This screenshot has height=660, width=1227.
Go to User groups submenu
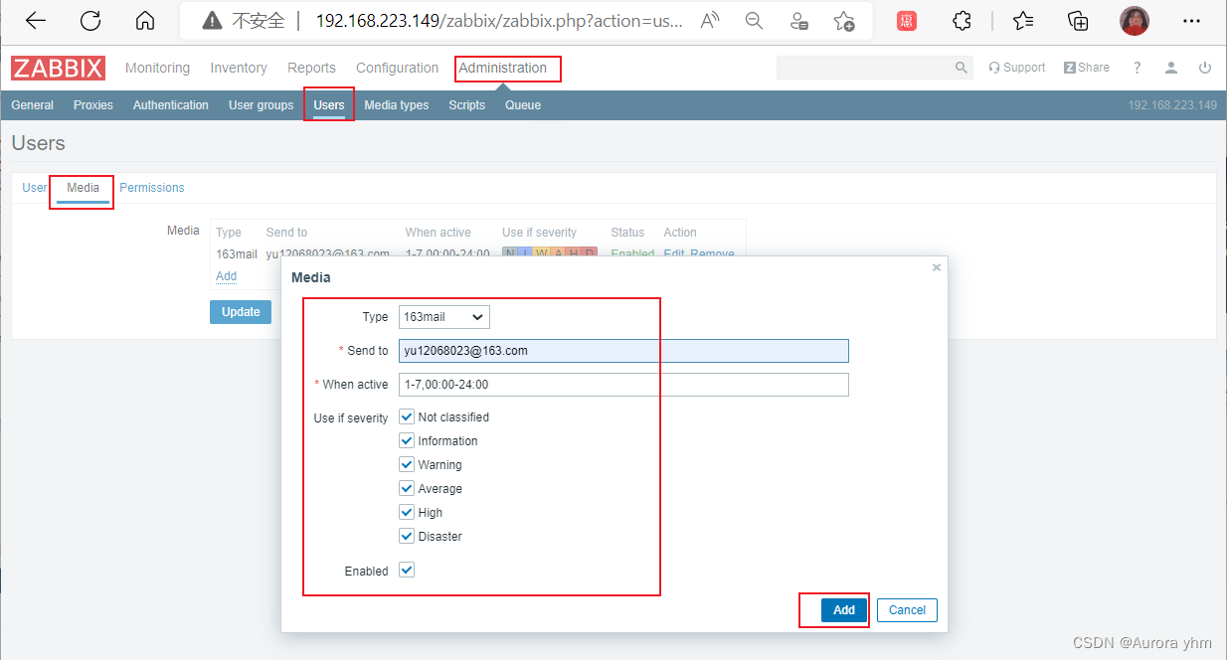tap(262, 105)
